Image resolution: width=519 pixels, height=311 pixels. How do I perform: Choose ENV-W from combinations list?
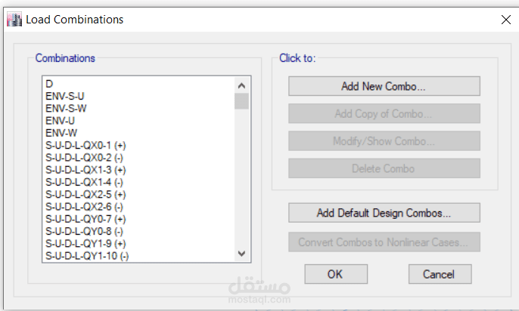[x=61, y=133]
